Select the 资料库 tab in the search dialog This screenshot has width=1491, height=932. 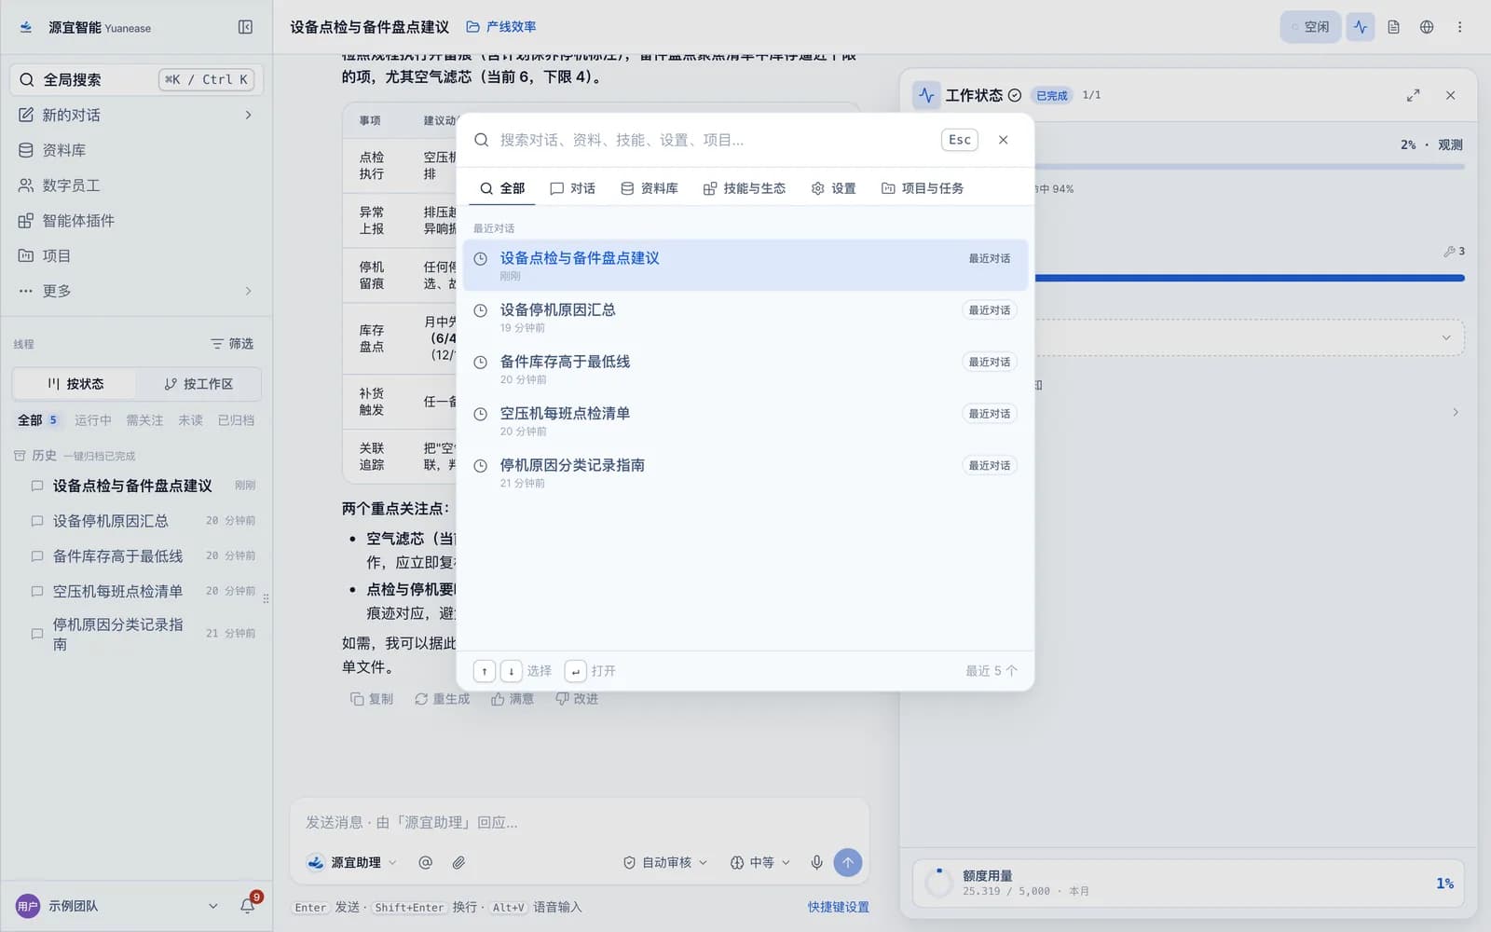[650, 188]
